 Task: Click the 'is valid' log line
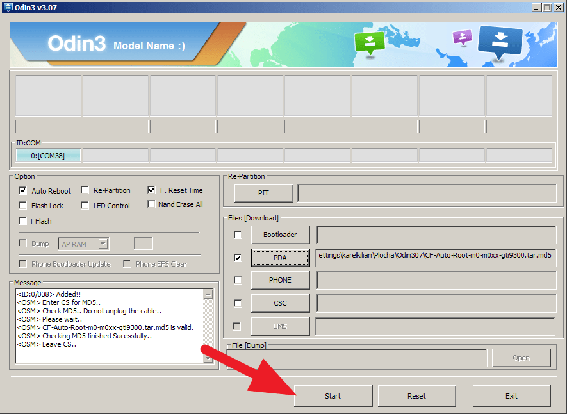coord(105,327)
